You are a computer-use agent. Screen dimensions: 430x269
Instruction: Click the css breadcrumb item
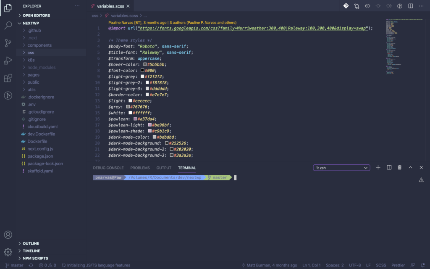point(95,16)
